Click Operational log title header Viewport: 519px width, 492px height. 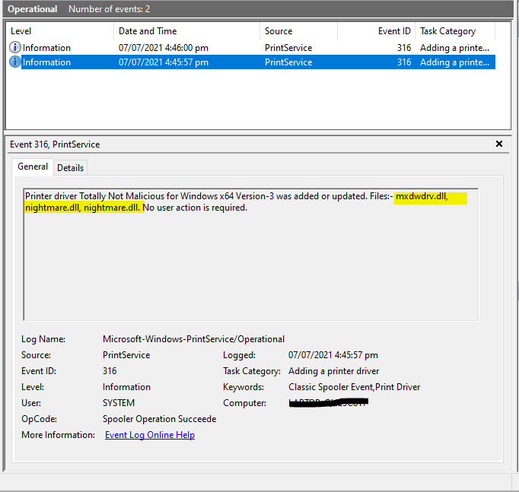tap(33, 9)
